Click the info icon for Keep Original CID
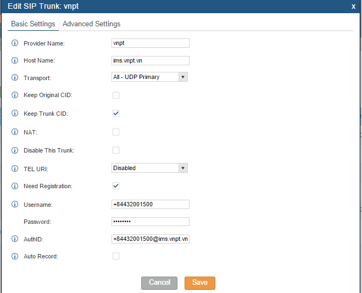The width and height of the screenshot is (362, 293). tap(15, 95)
